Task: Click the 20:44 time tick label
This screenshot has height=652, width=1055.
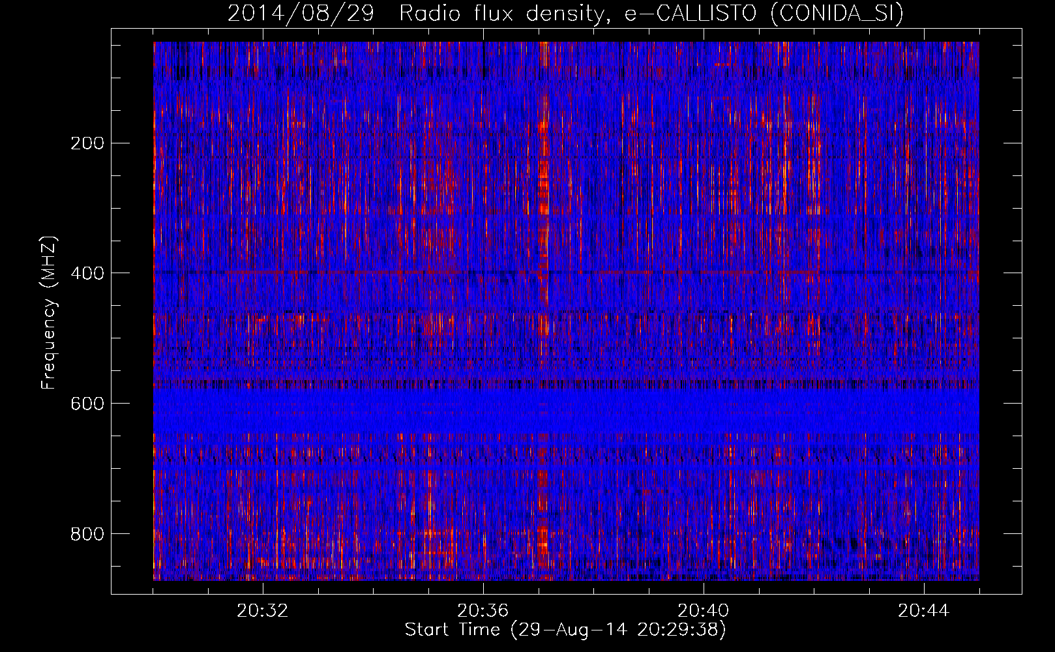Action: (x=924, y=611)
